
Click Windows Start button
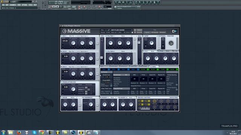(3, 132)
